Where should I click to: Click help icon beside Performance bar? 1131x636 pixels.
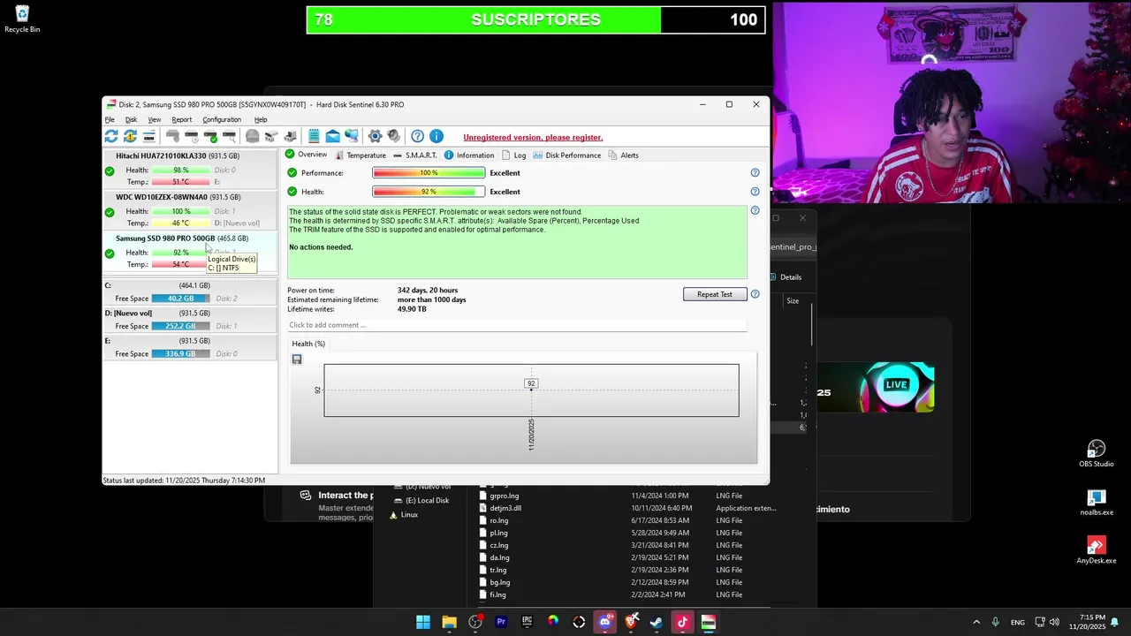pyautogui.click(x=755, y=173)
